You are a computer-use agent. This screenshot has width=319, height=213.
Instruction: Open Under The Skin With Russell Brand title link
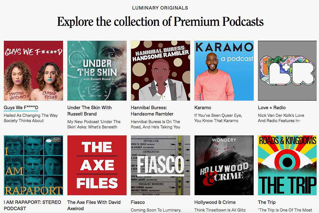pyautogui.click(x=90, y=111)
